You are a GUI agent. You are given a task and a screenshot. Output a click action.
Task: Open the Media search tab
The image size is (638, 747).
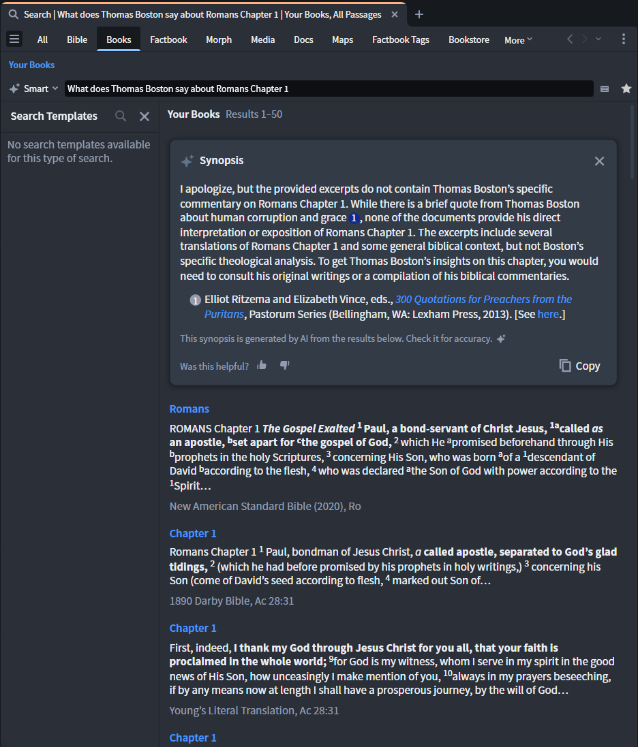tap(262, 39)
